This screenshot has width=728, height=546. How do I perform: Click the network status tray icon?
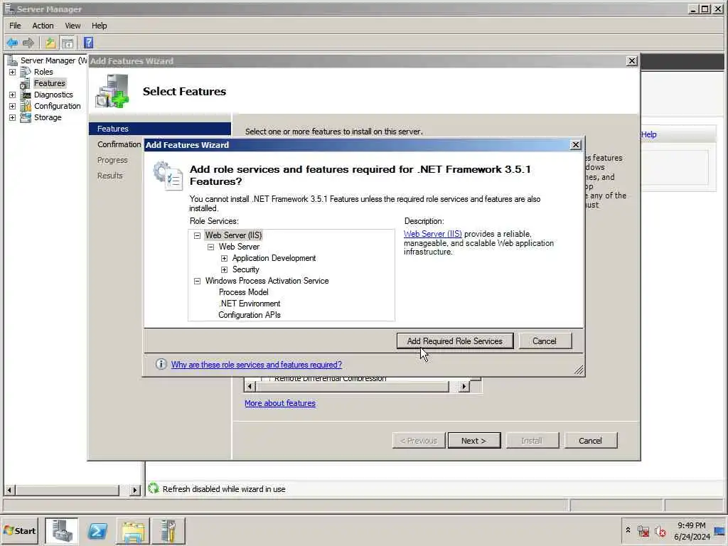point(643,530)
